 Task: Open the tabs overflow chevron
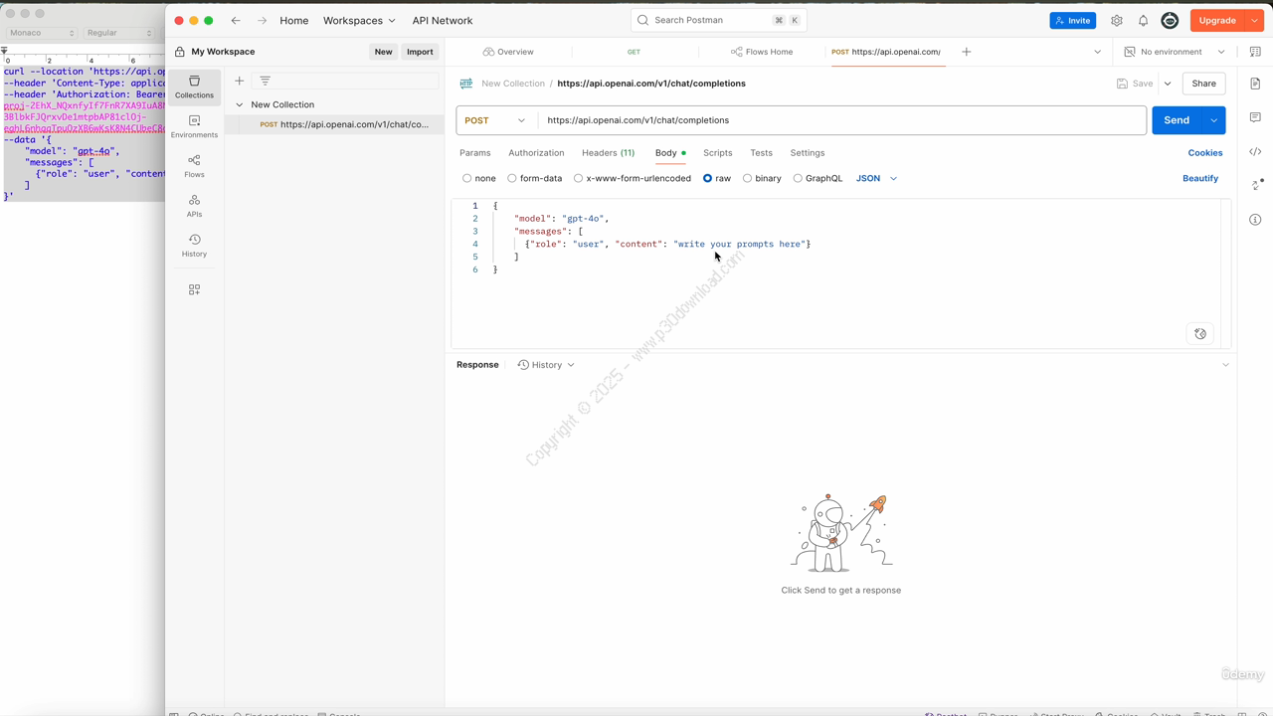[1098, 52]
